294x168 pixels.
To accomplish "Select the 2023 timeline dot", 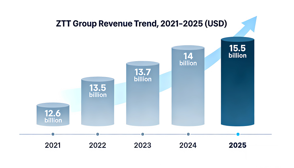I will (x=143, y=134).
